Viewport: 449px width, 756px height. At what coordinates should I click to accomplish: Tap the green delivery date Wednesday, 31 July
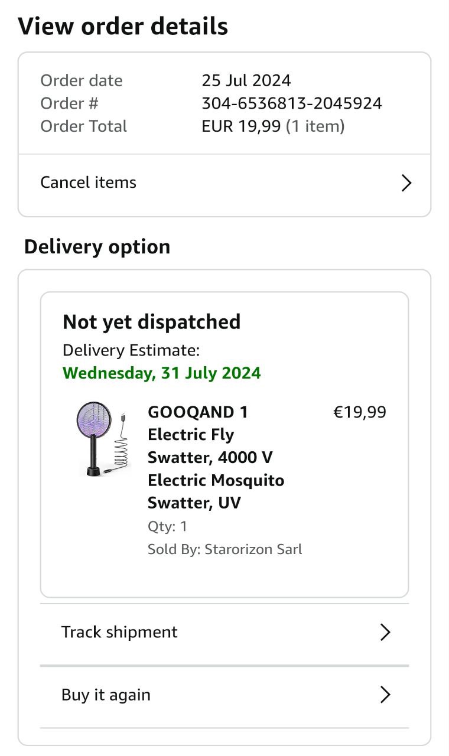click(x=161, y=373)
